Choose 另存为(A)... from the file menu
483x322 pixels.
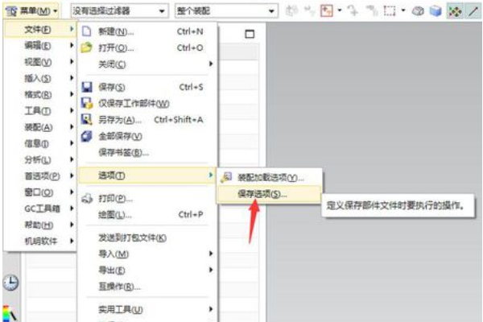[x=147, y=120]
